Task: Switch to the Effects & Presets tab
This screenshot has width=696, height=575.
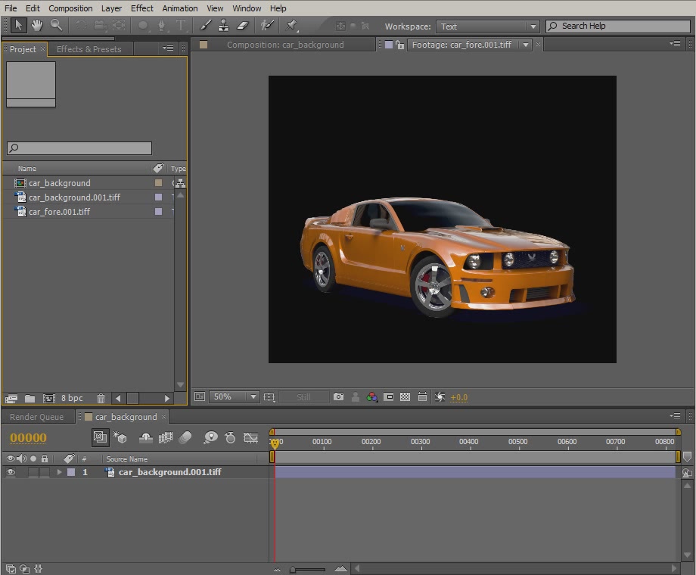Action: (89, 49)
